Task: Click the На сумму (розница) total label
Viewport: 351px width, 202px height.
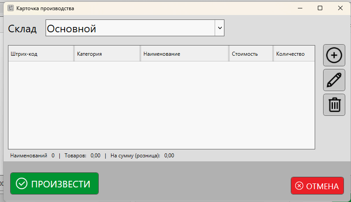Action: (135, 156)
